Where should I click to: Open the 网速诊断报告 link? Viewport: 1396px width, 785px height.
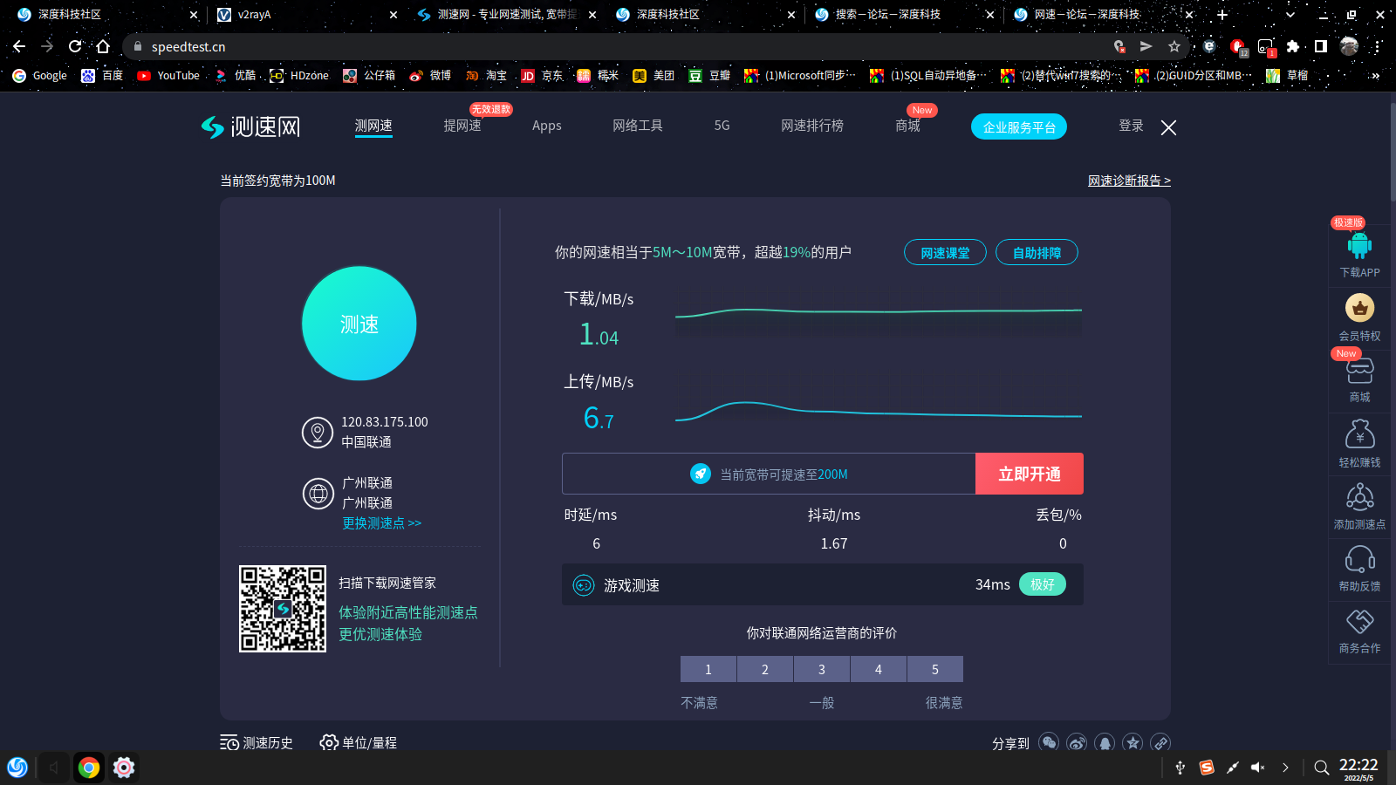click(x=1129, y=180)
